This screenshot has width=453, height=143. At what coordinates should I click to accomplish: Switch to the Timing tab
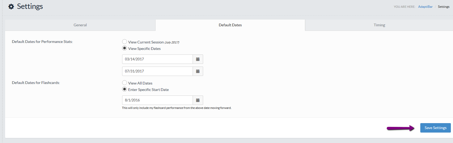coord(379,25)
